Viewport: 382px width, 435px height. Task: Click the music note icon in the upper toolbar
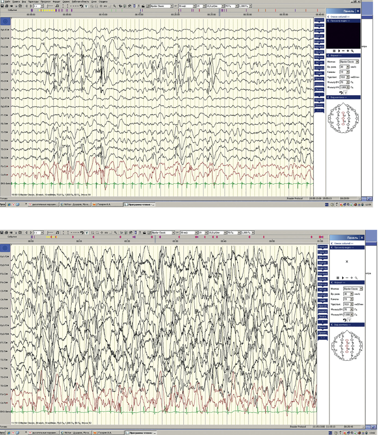tap(57, 6)
